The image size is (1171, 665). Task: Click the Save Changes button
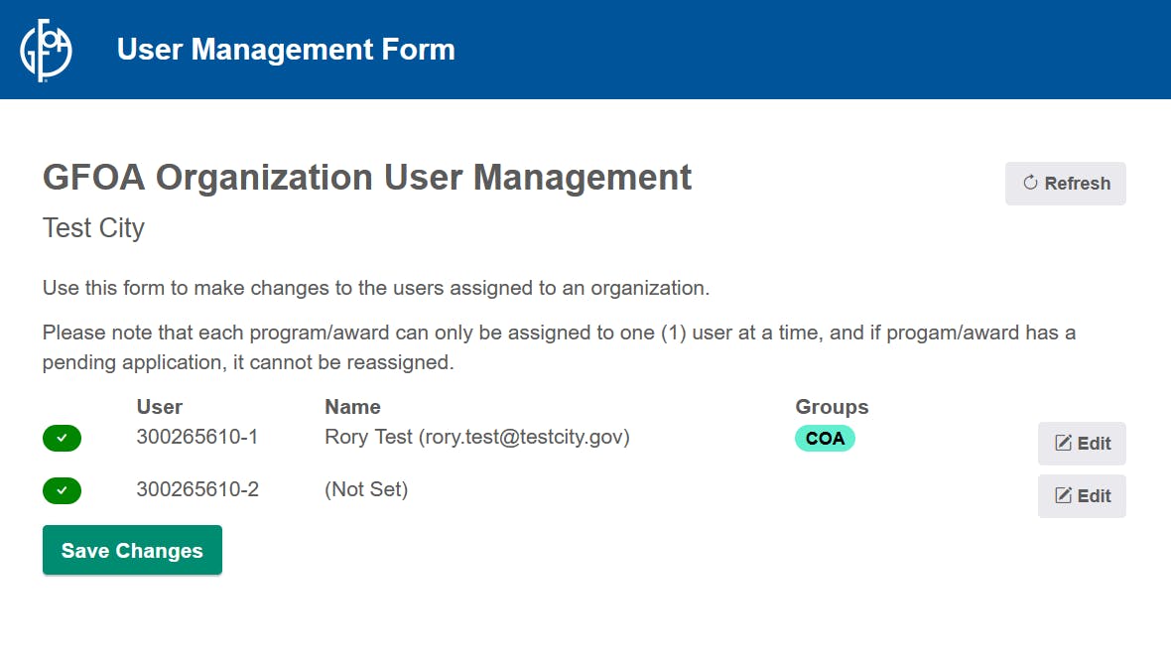pyautogui.click(x=132, y=550)
